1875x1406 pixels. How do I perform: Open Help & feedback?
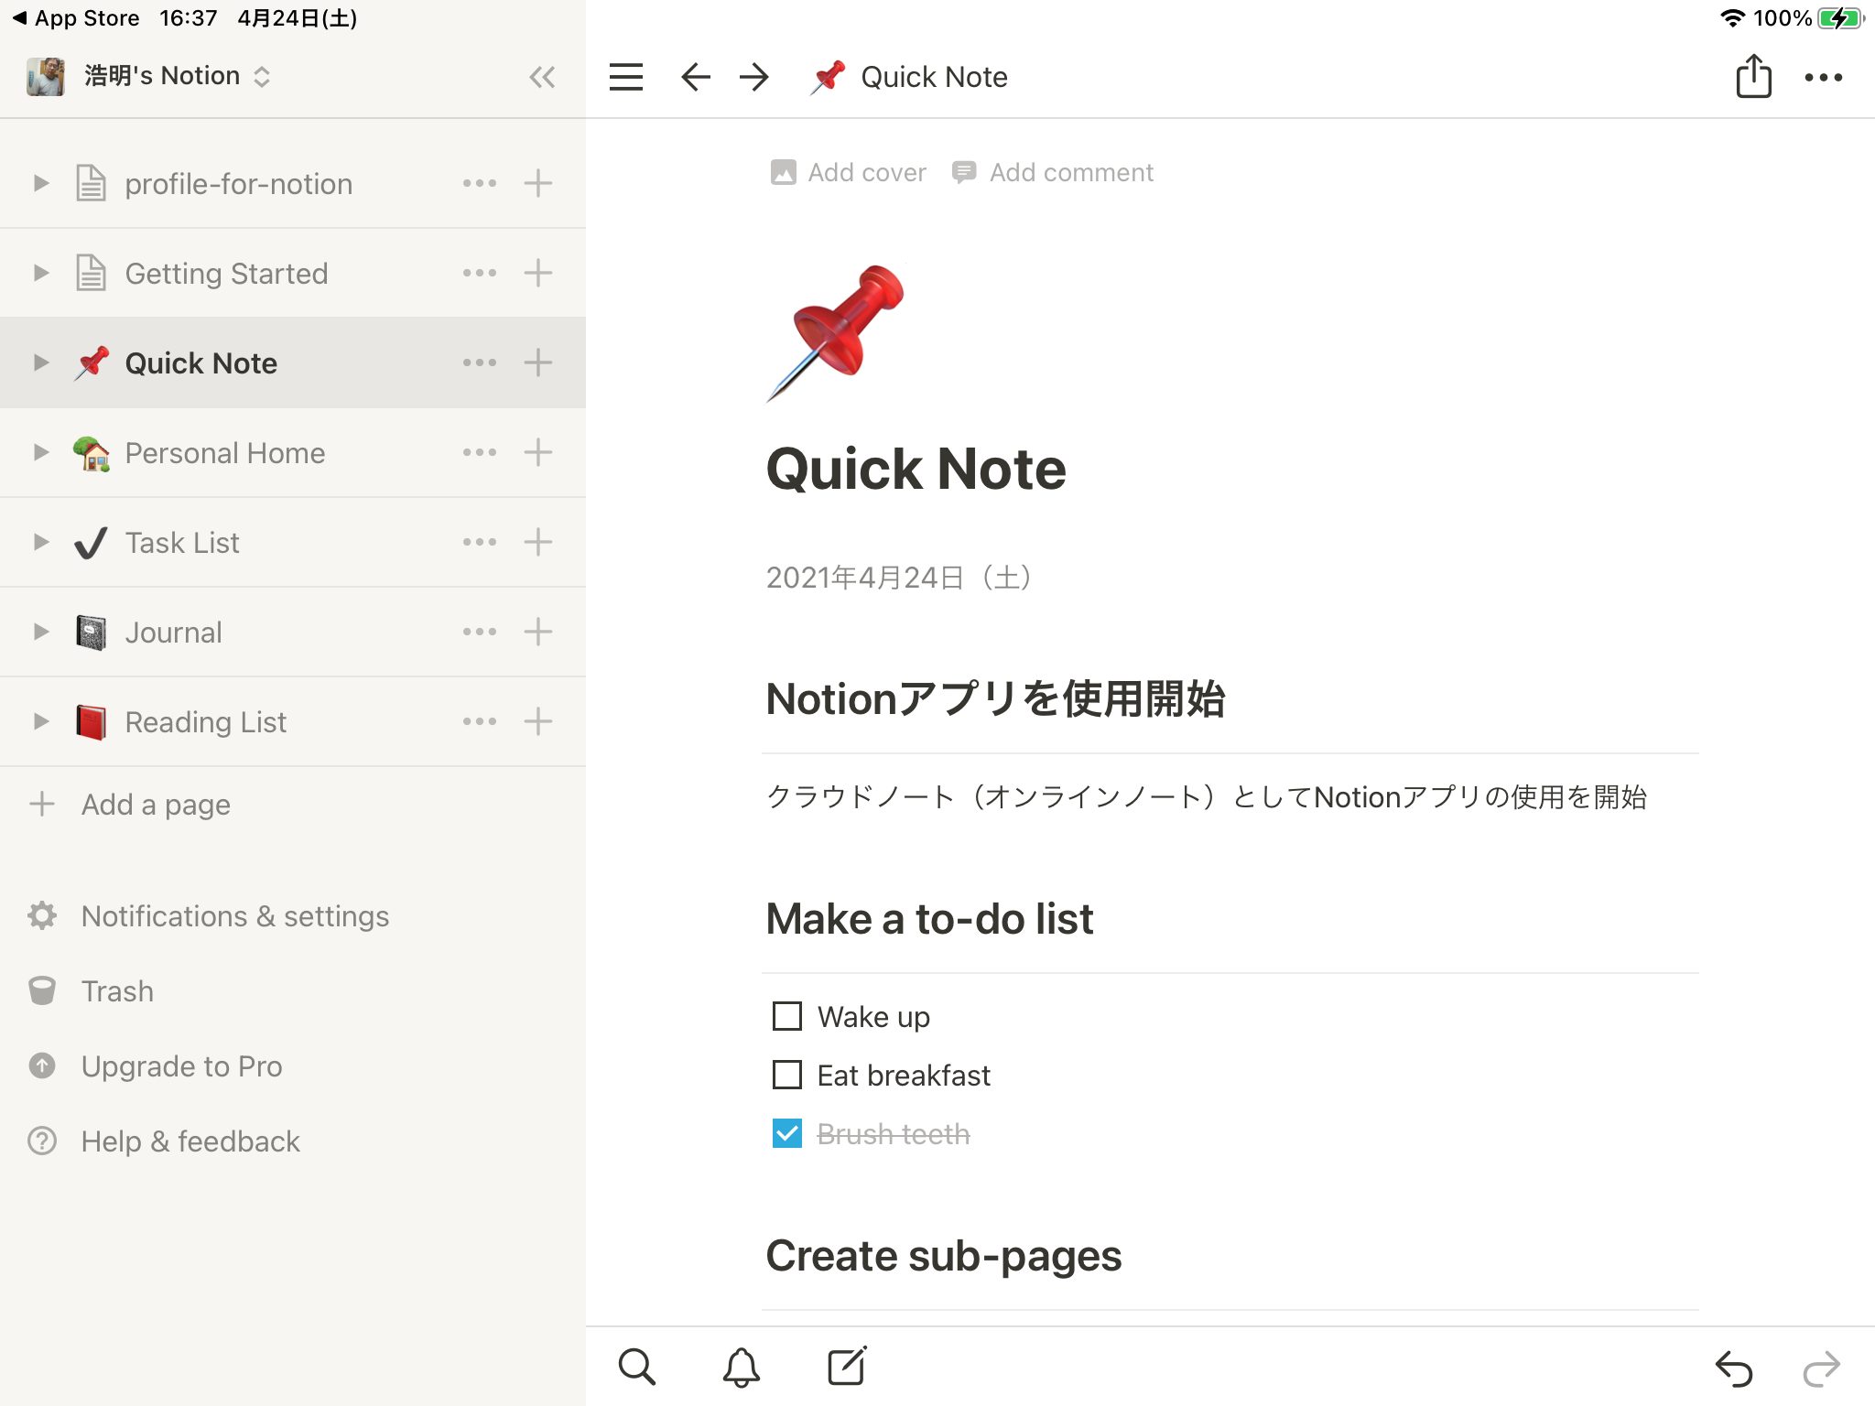coord(164,1141)
